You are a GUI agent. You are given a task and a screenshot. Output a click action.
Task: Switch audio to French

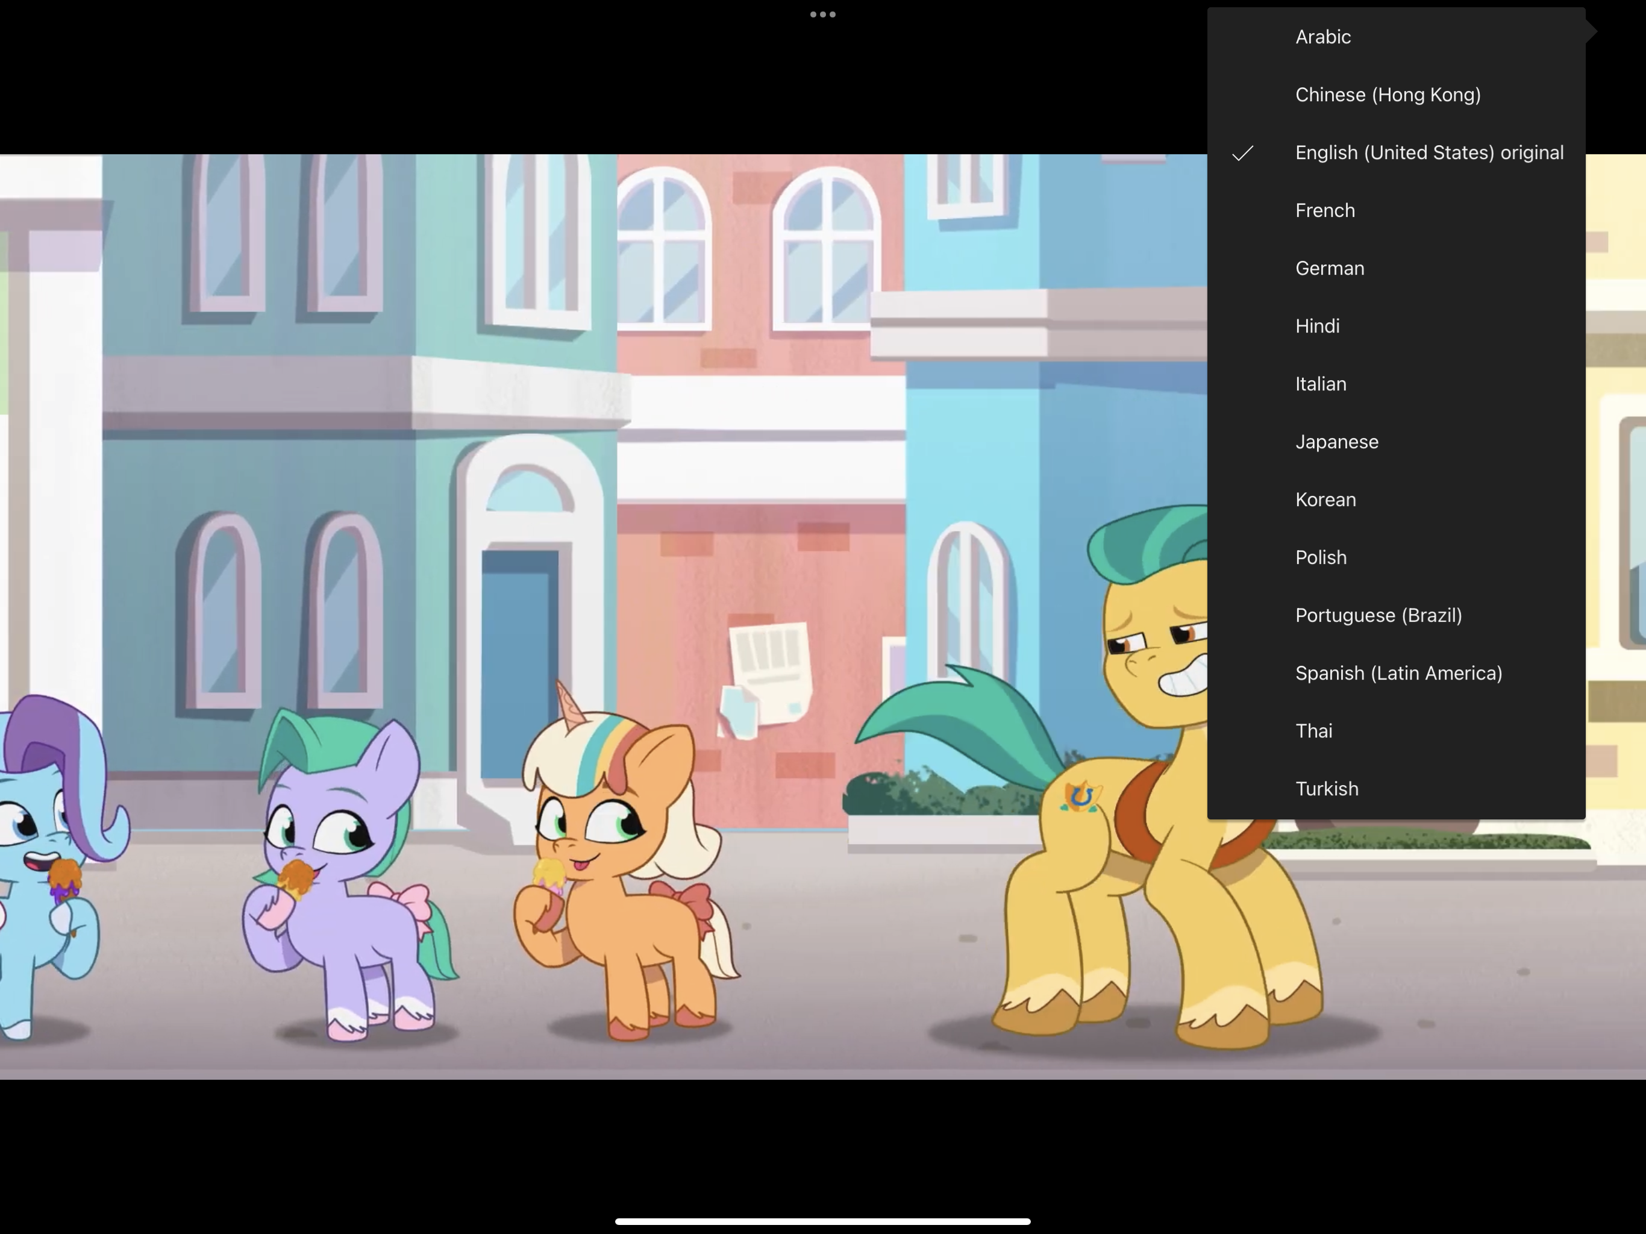1324,211
